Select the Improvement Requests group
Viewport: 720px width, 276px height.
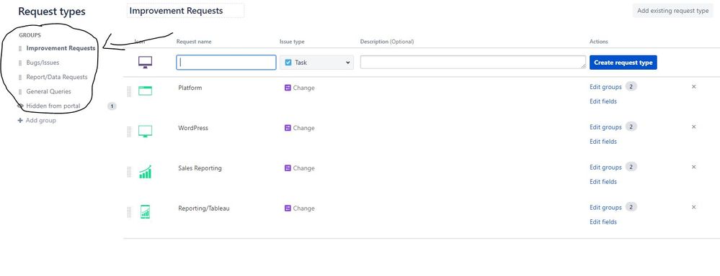[61, 48]
